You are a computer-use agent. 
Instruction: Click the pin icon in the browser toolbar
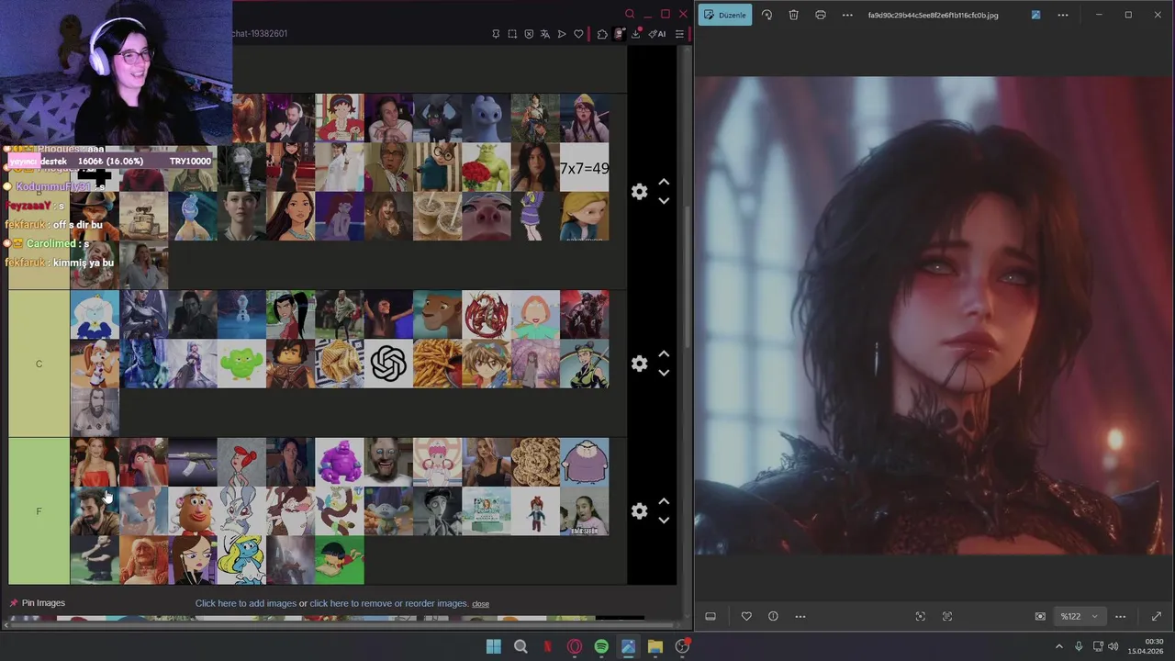coord(496,34)
